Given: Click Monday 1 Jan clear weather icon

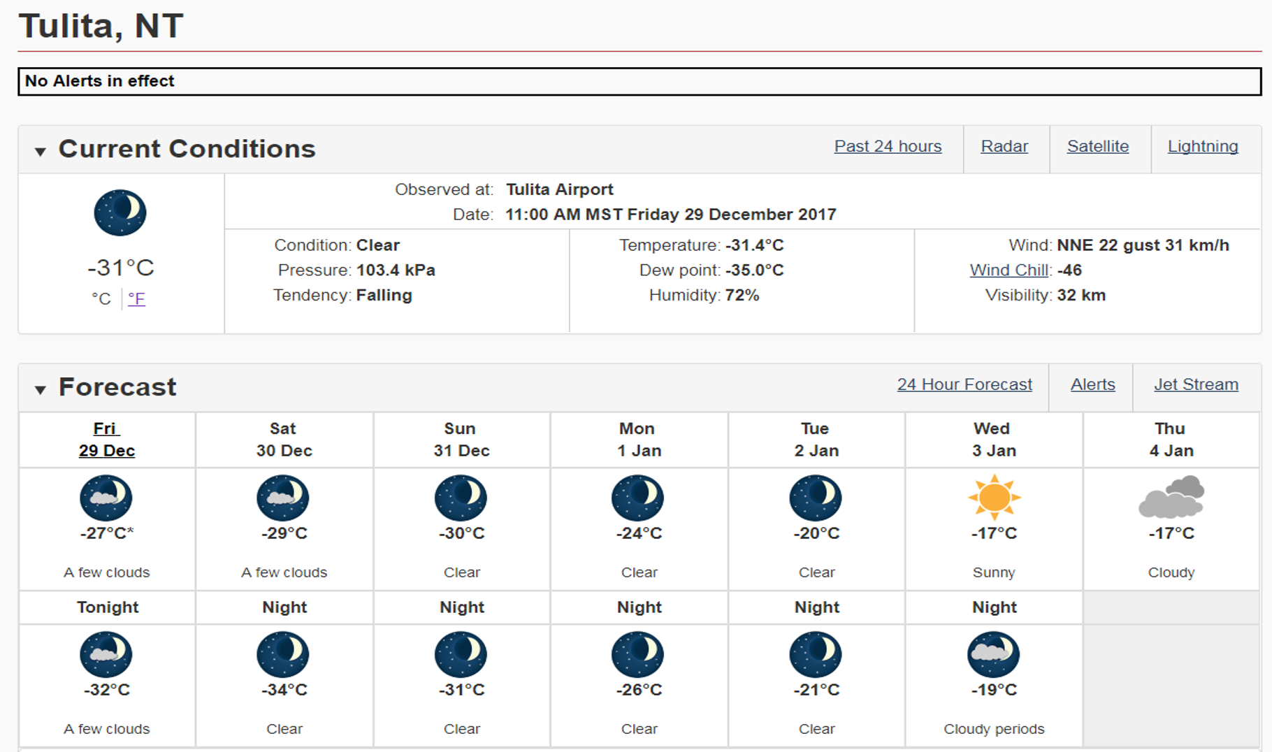Looking at the screenshot, I should pos(638,498).
